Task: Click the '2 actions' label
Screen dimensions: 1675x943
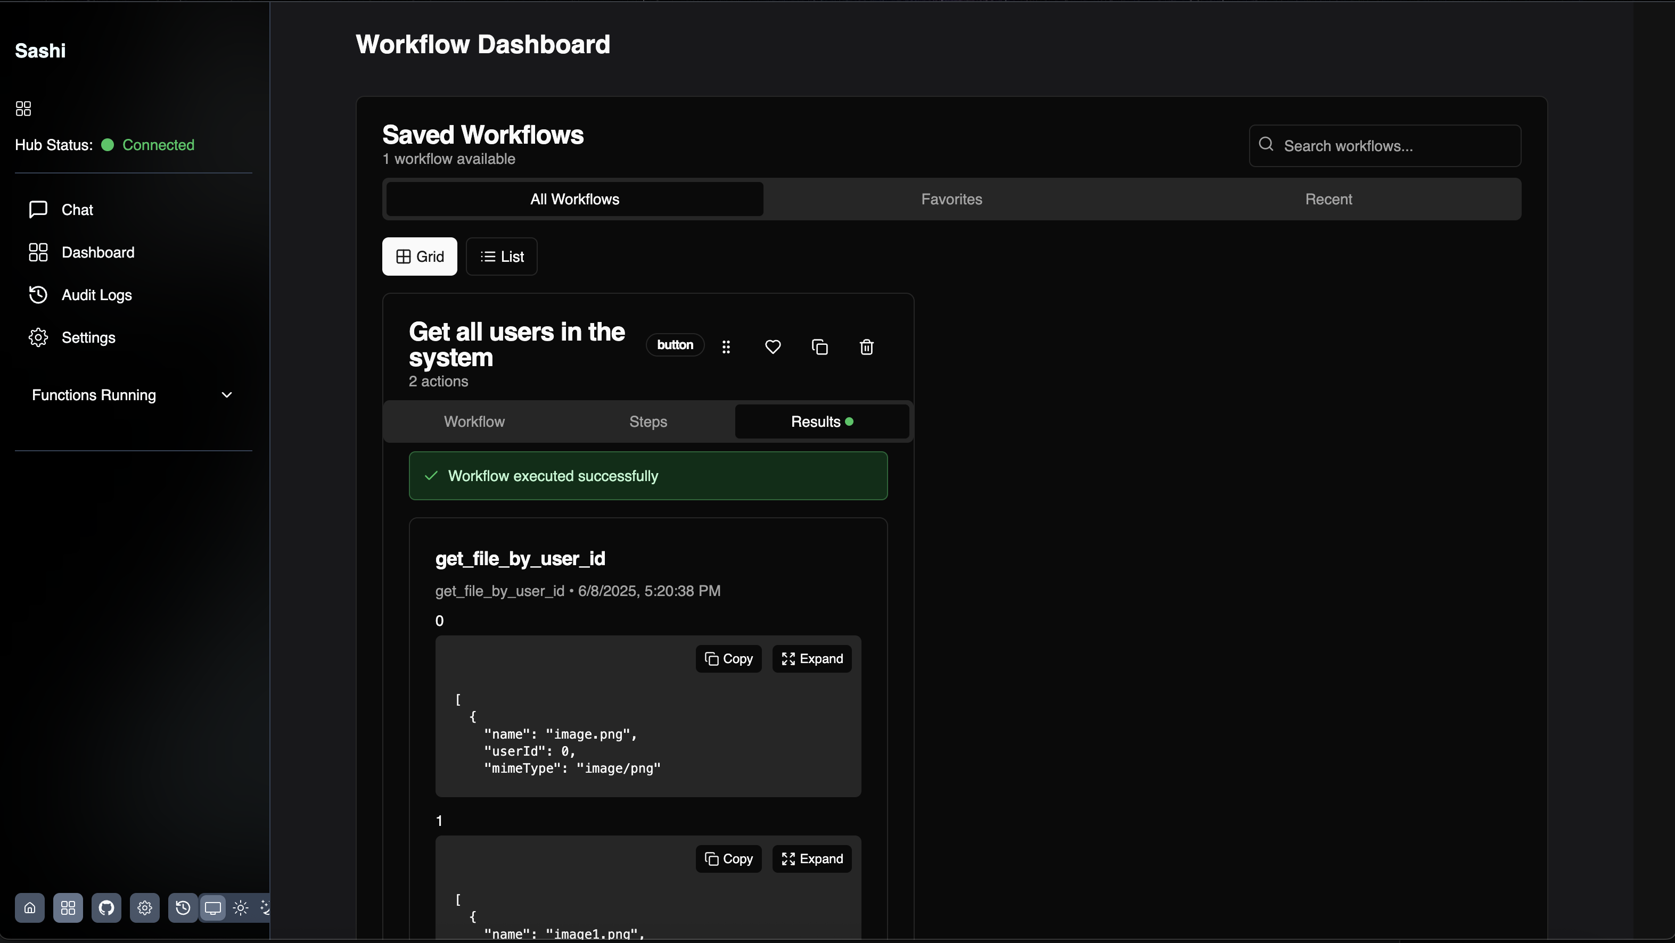Action: click(x=438, y=382)
